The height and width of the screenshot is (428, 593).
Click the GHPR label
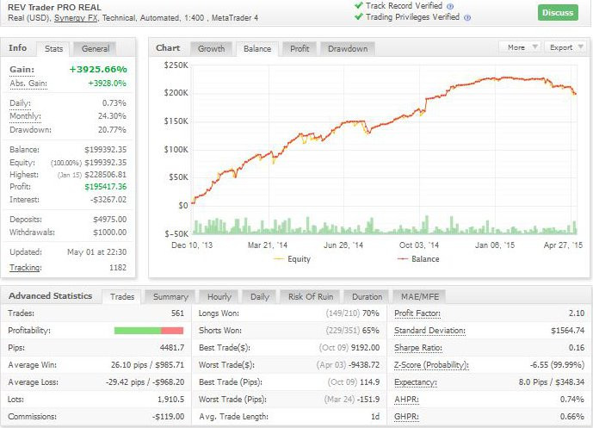coord(406,416)
